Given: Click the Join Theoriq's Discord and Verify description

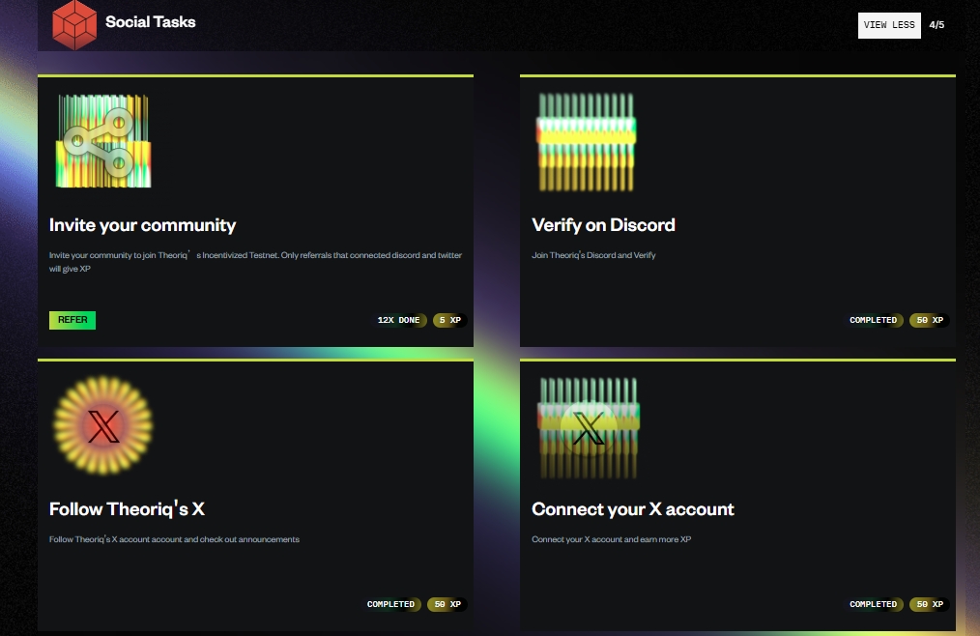Looking at the screenshot, I should pos(593,255).
